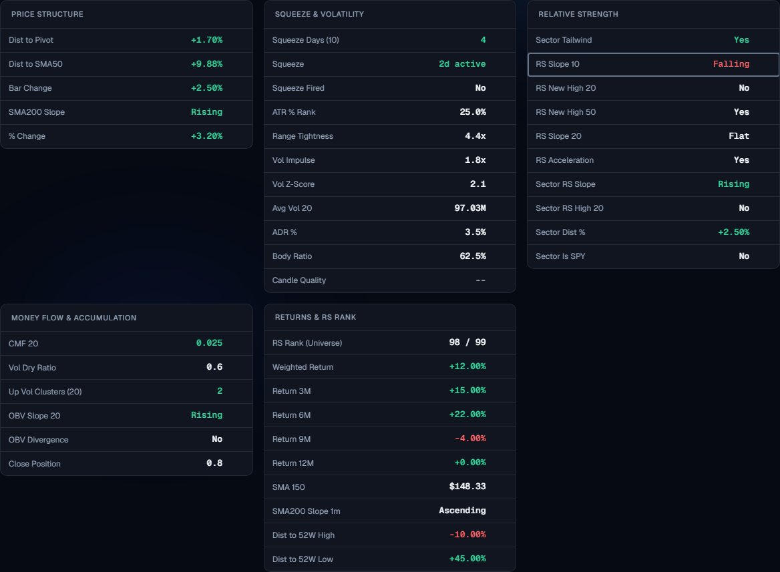Click the PRICE STRUCTURE panel heading
This screenshot has height=572, width=780.
click(47, 14)
